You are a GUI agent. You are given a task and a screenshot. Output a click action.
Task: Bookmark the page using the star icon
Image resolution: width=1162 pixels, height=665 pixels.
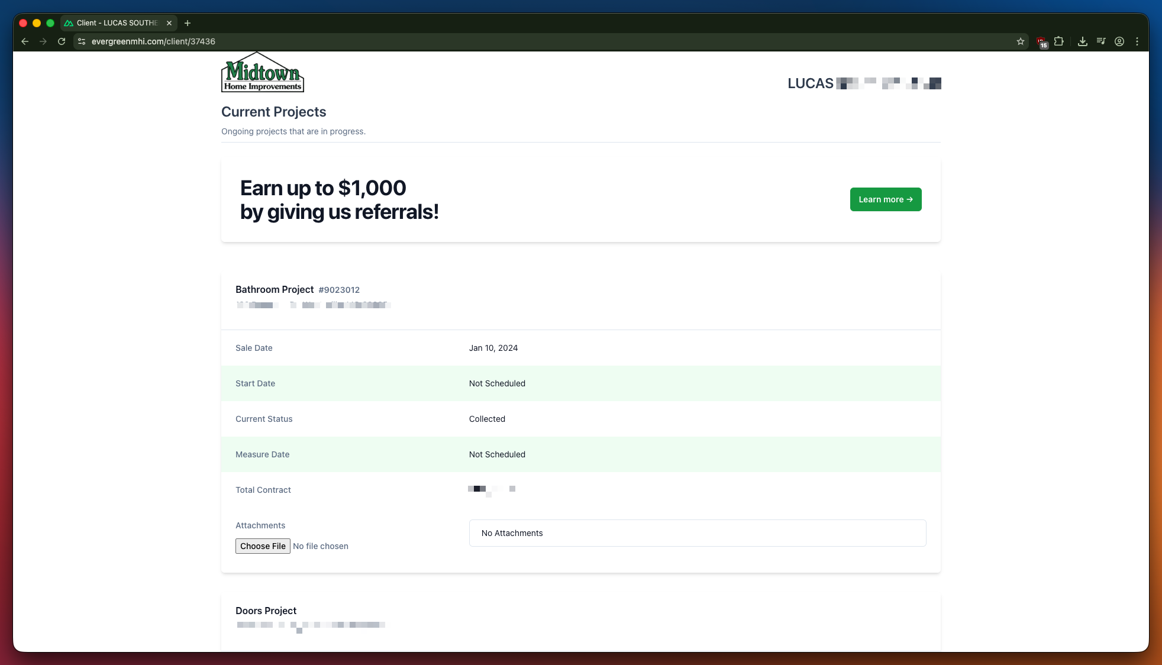[x=1020, y=41]
